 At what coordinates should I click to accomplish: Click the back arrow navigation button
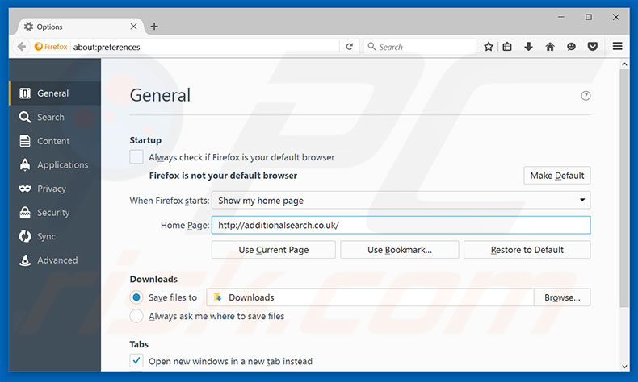[22, 47]
